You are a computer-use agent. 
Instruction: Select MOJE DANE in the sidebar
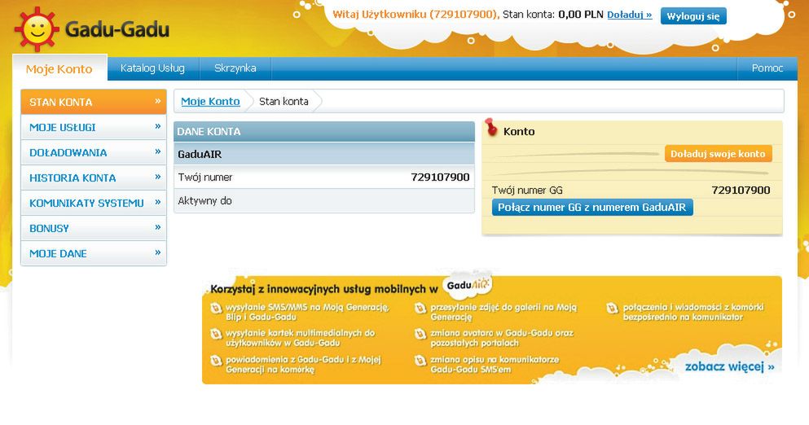click(x=94, y=253)
